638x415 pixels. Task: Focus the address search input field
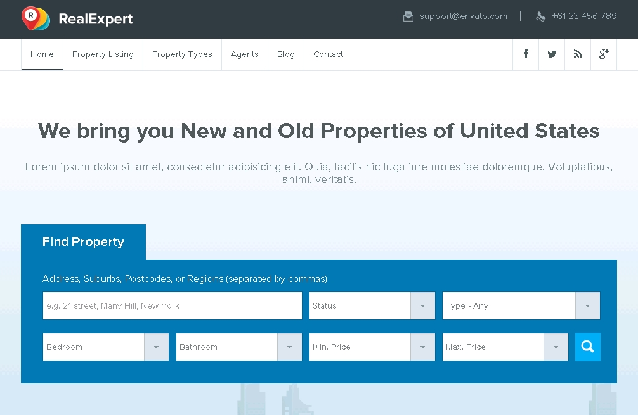pyautogui.click(x=172, y=305)
